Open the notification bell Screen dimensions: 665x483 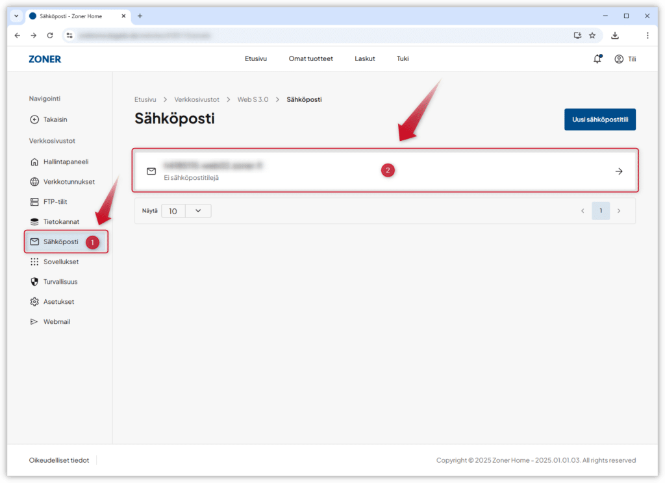[596, 58]
